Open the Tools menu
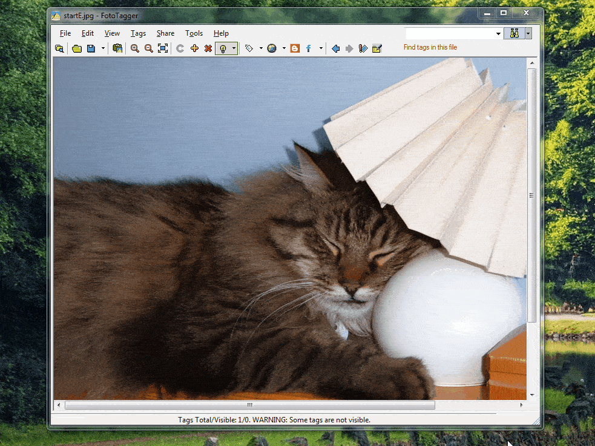Viewport: 595px width, 446px height. point(194,33)
